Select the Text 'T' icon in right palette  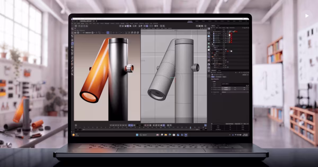tap(209, 39)
